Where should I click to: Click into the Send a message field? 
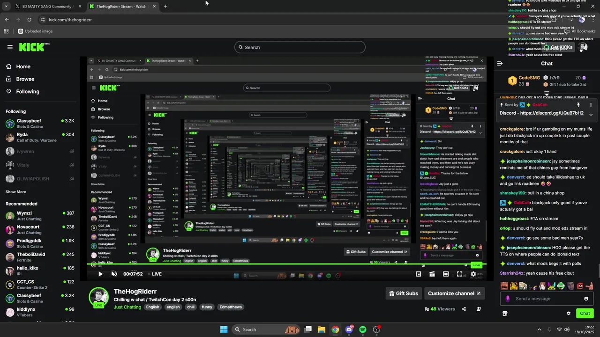click(x=547, y=299)
